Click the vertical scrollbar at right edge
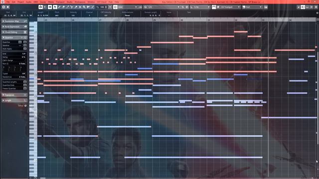Image resolution: width=319 pixels, height=179 pixels. point(318,97)
